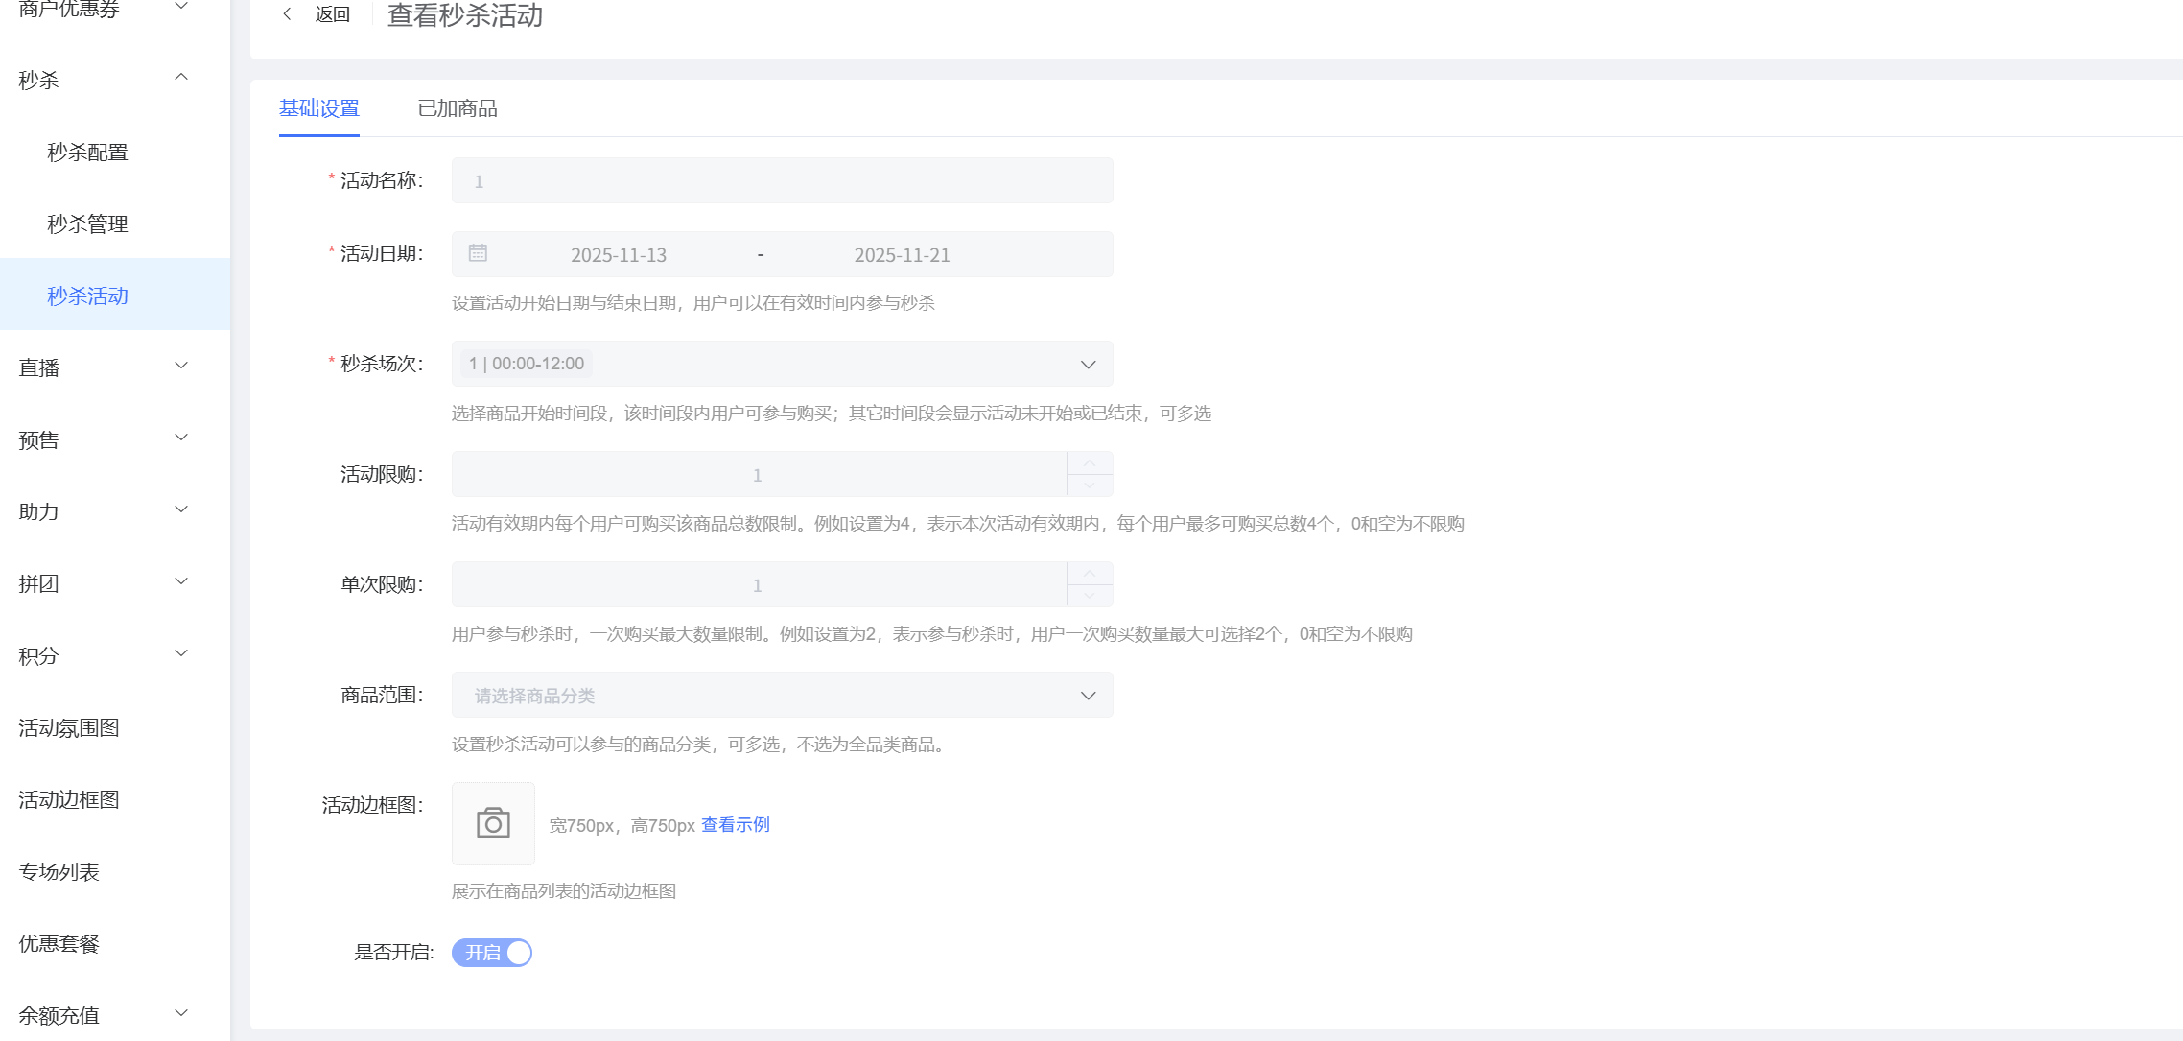Open 活动氛围图 in sidebar
2183x1041 pixels.
click(x=69, y=728)
